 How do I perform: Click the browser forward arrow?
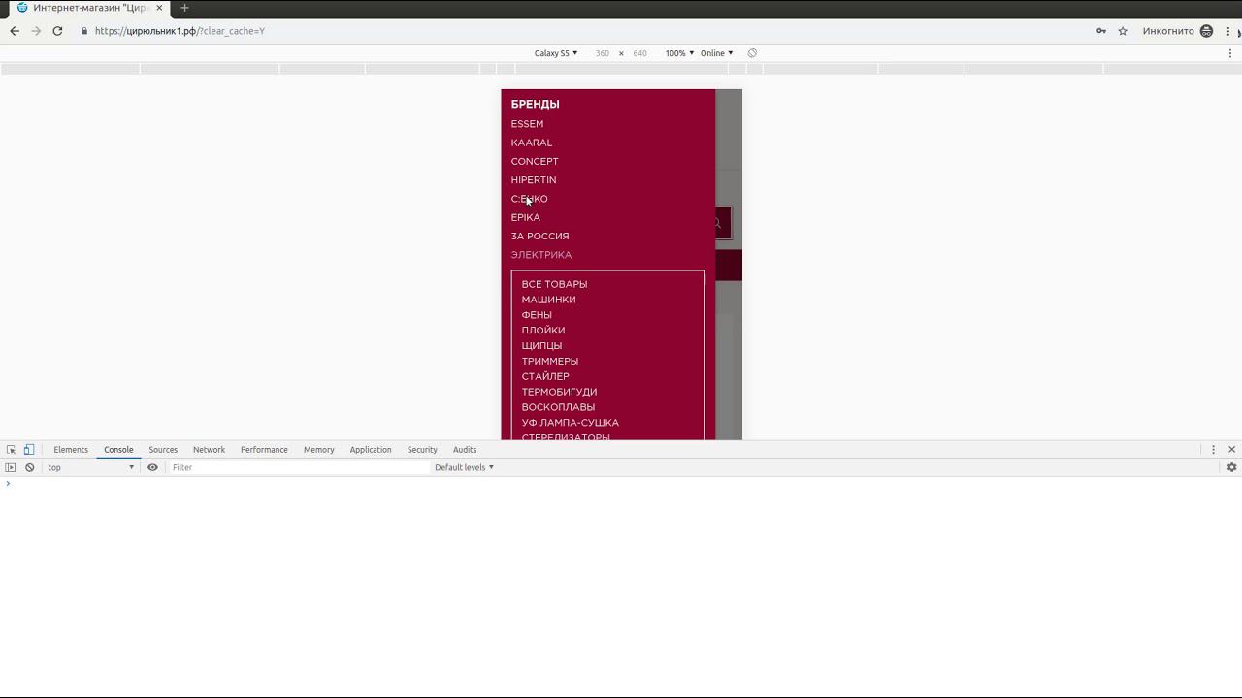(36, 31)
